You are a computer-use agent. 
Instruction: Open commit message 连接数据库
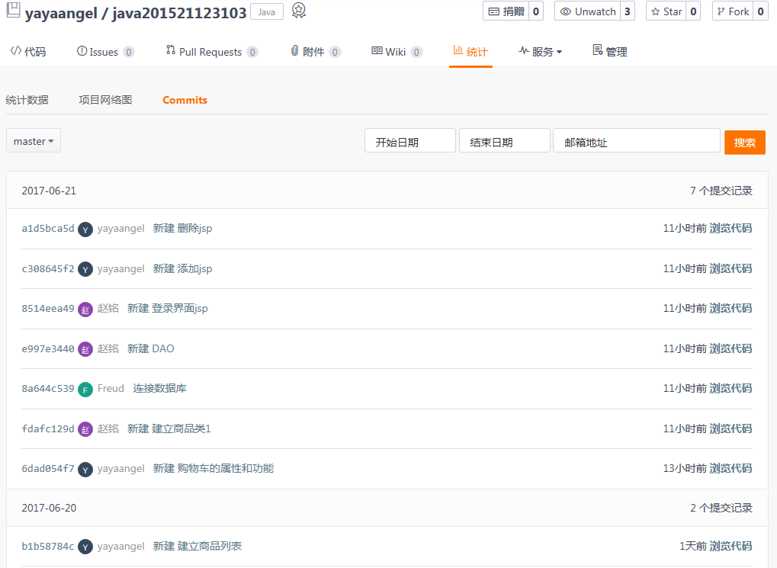(159, 388)
